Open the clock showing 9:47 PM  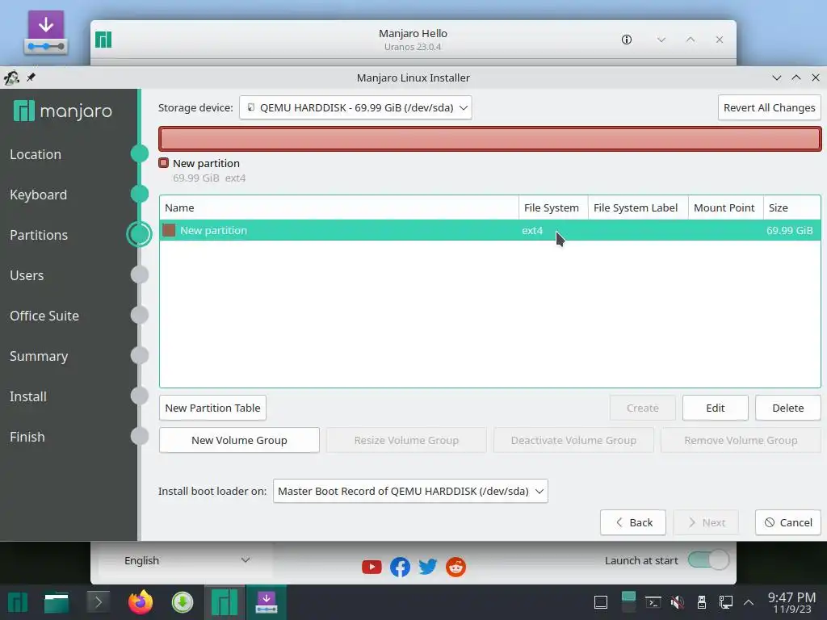pos(792,602)
